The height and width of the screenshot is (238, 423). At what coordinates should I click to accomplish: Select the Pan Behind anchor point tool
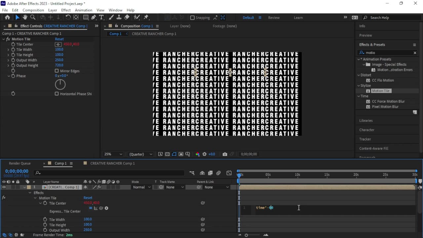pyautogui.click(x=76, y=18)
